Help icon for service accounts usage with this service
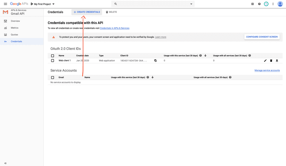 pyautogui.click(x=148, y=77)
